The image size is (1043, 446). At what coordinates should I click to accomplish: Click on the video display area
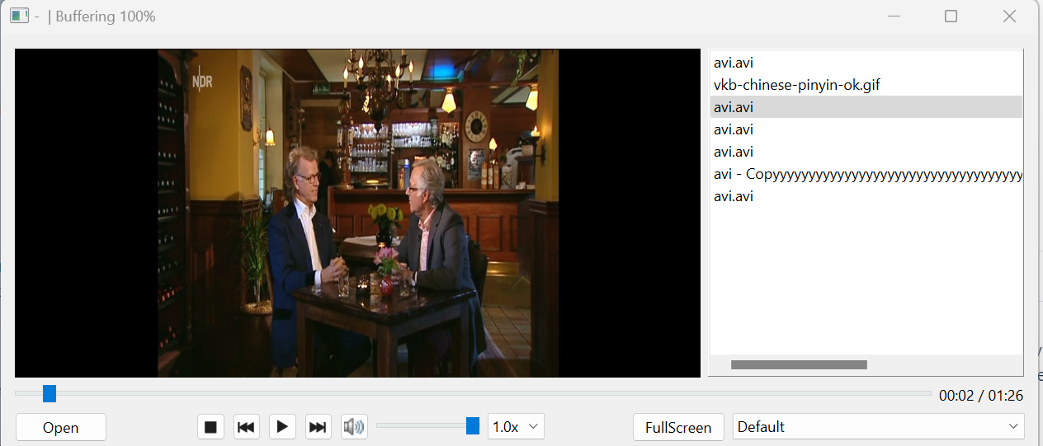(x=358, y=213)
